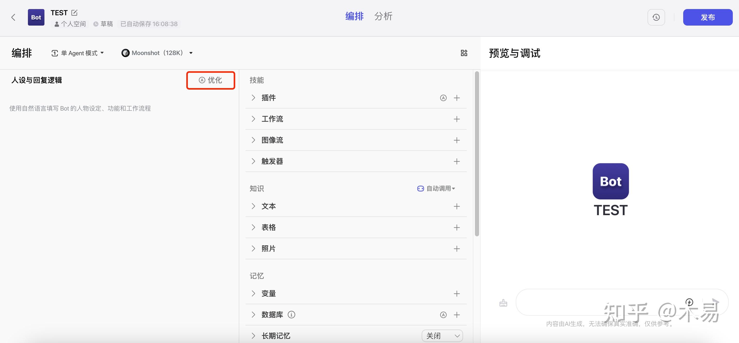Click the attachment plus icon in chat input
The width and height of the screenshot is (739, 343).
tap(689, 302)
